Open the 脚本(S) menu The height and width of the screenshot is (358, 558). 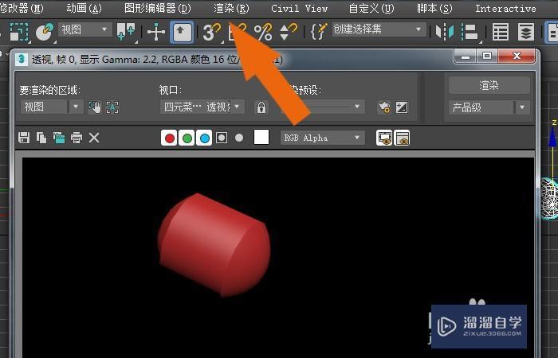(434, 8)
